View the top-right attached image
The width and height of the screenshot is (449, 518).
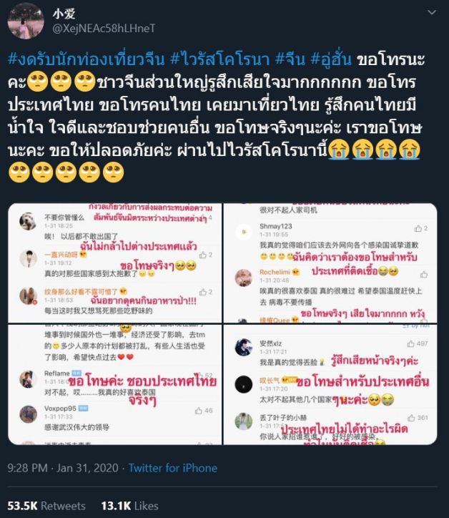click(x=330, y=263)
